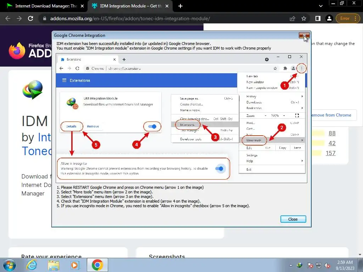
Task: Reload the current page
Action: (x=30, y=18)
